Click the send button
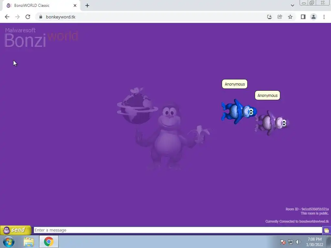 [x=16, y=230]
